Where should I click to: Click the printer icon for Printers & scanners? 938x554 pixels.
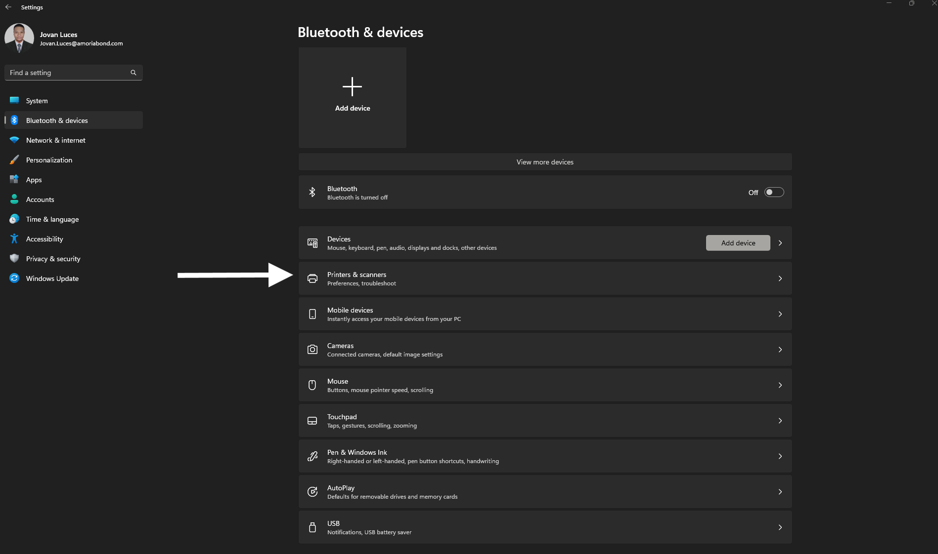coord(313,278)
